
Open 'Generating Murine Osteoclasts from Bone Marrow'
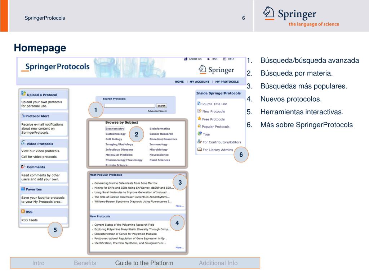(126, 183)
